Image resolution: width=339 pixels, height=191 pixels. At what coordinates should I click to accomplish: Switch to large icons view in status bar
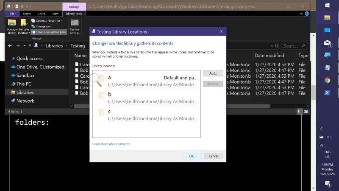pyautogui.click(x=306, y=112)
